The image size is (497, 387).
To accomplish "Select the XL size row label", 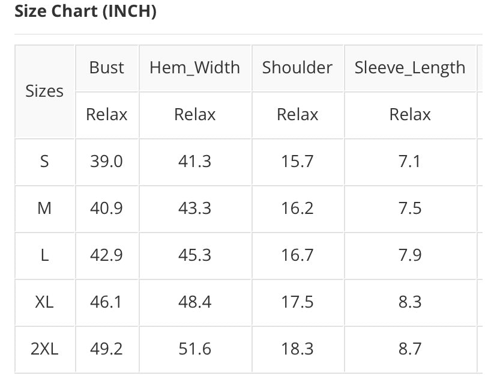I will click(44, 302).
